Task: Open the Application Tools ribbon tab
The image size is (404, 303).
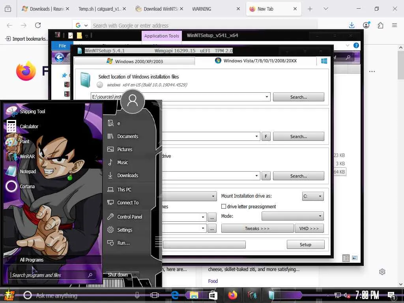Action: click(161, 36)
